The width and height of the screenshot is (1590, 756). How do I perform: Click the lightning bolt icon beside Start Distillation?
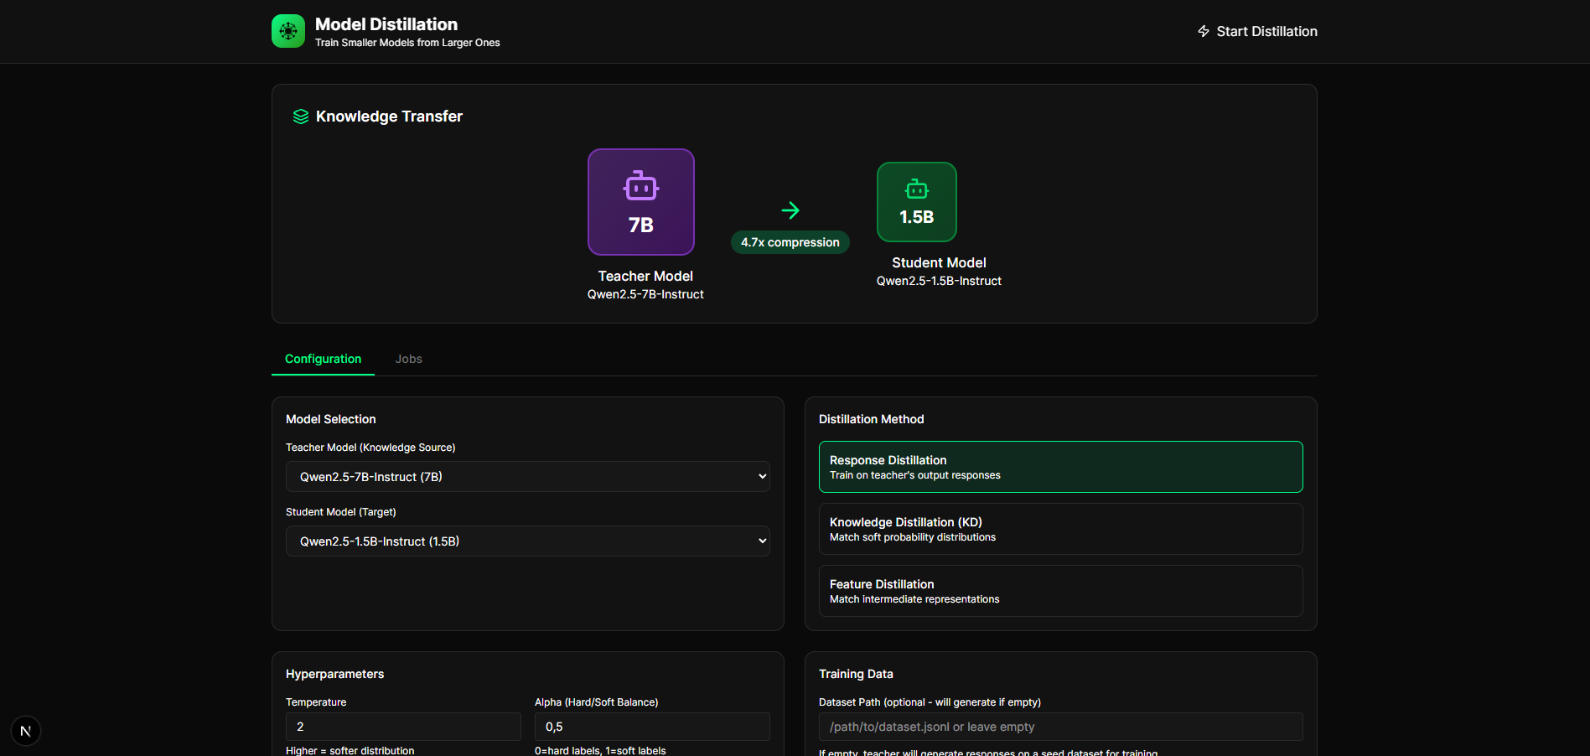pyautogui.click(x=1204, y=31)
